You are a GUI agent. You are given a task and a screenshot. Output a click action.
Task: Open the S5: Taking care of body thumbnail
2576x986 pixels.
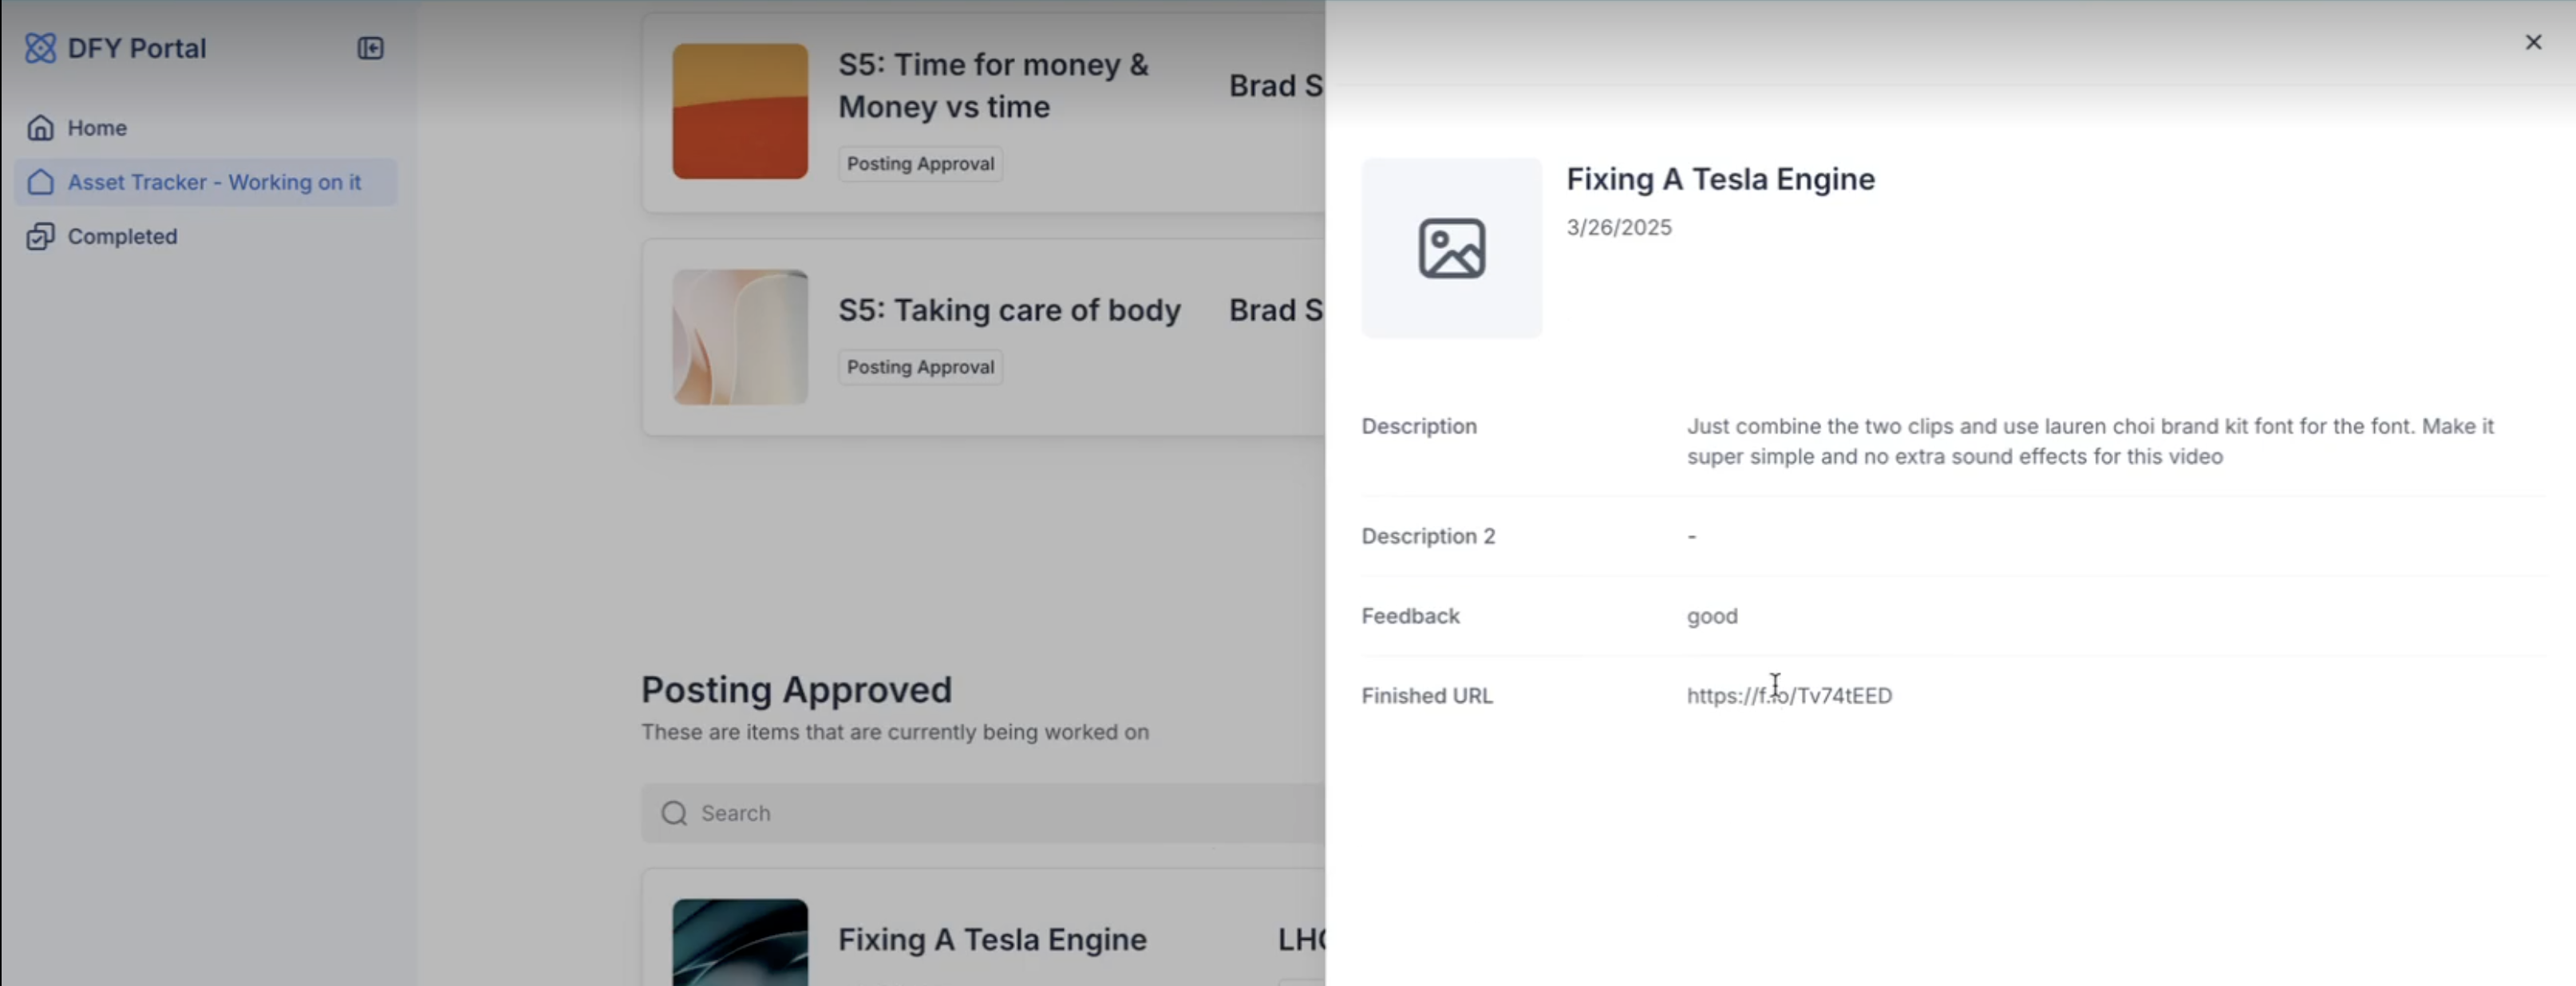740,337
